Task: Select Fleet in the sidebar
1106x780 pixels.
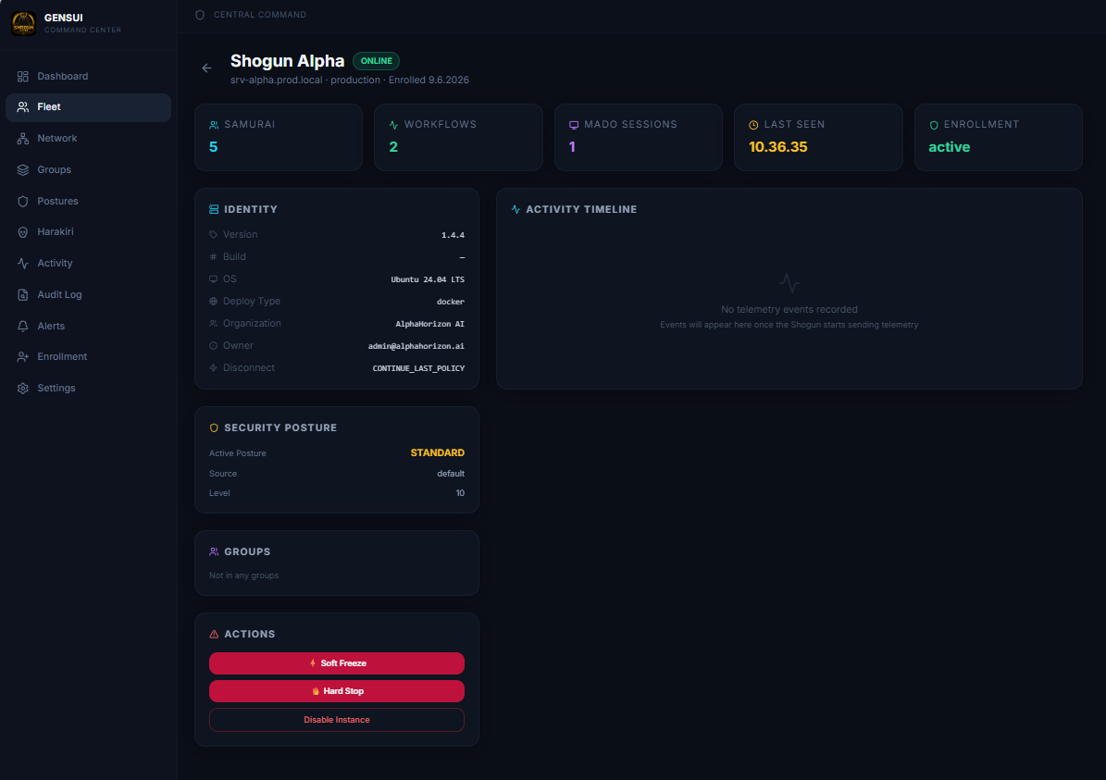Action: [88, 107]
